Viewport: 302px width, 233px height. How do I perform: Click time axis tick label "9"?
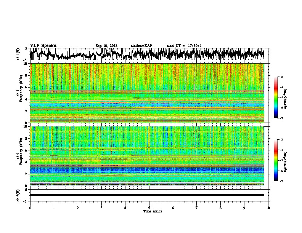[244, 208]
